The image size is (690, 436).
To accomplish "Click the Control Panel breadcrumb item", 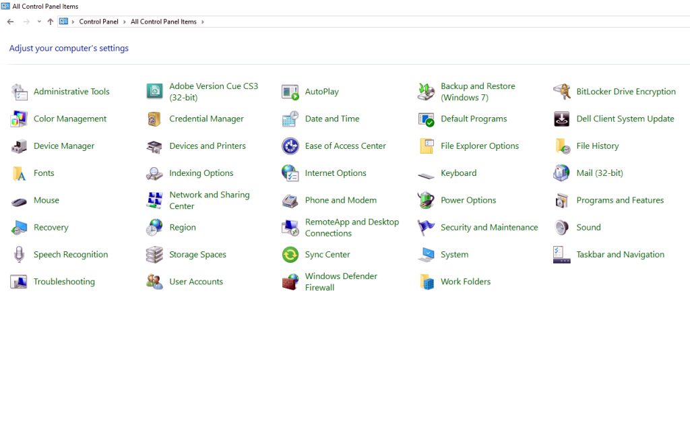I will coord(98,22).
